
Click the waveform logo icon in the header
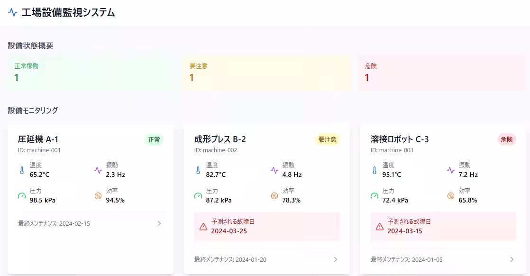(13, 13)
